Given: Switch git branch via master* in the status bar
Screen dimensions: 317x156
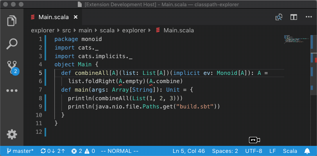Looking at the screenshot, I should pos(20,151).
